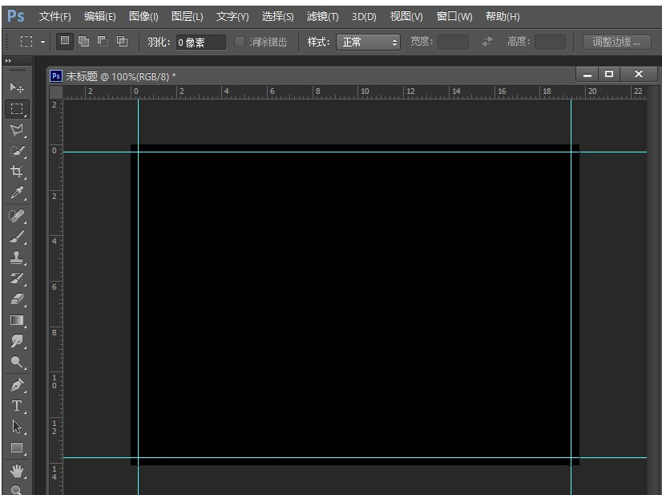This screenshot has height=495, width=662.
Task: Select the Brush tool
Action: click(17, 236)
